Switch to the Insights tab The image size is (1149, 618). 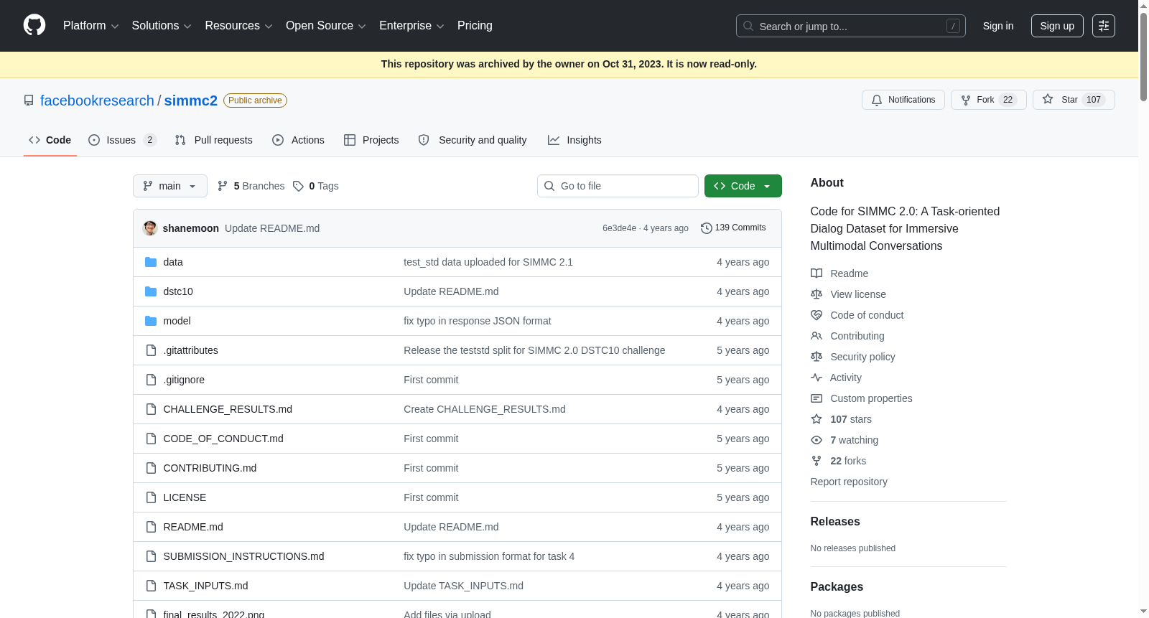pyautogui.click(x=574, y=140)
